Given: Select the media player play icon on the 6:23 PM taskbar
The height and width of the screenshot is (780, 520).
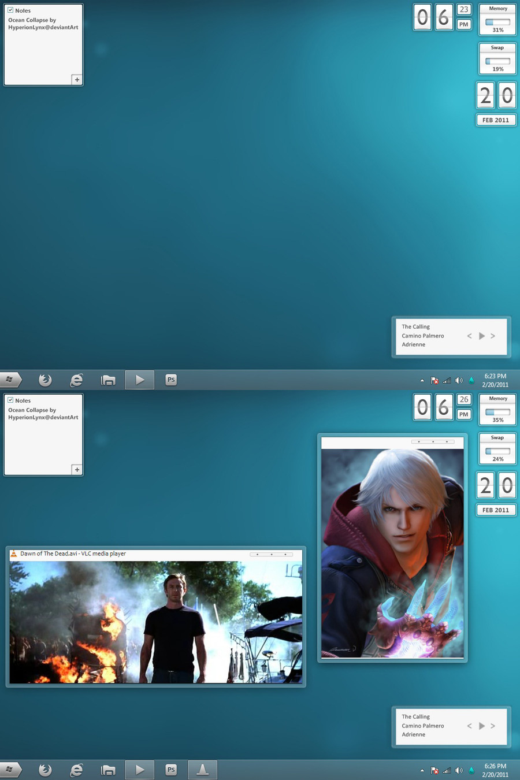Looking at the screenshot, I should (139, 380).
